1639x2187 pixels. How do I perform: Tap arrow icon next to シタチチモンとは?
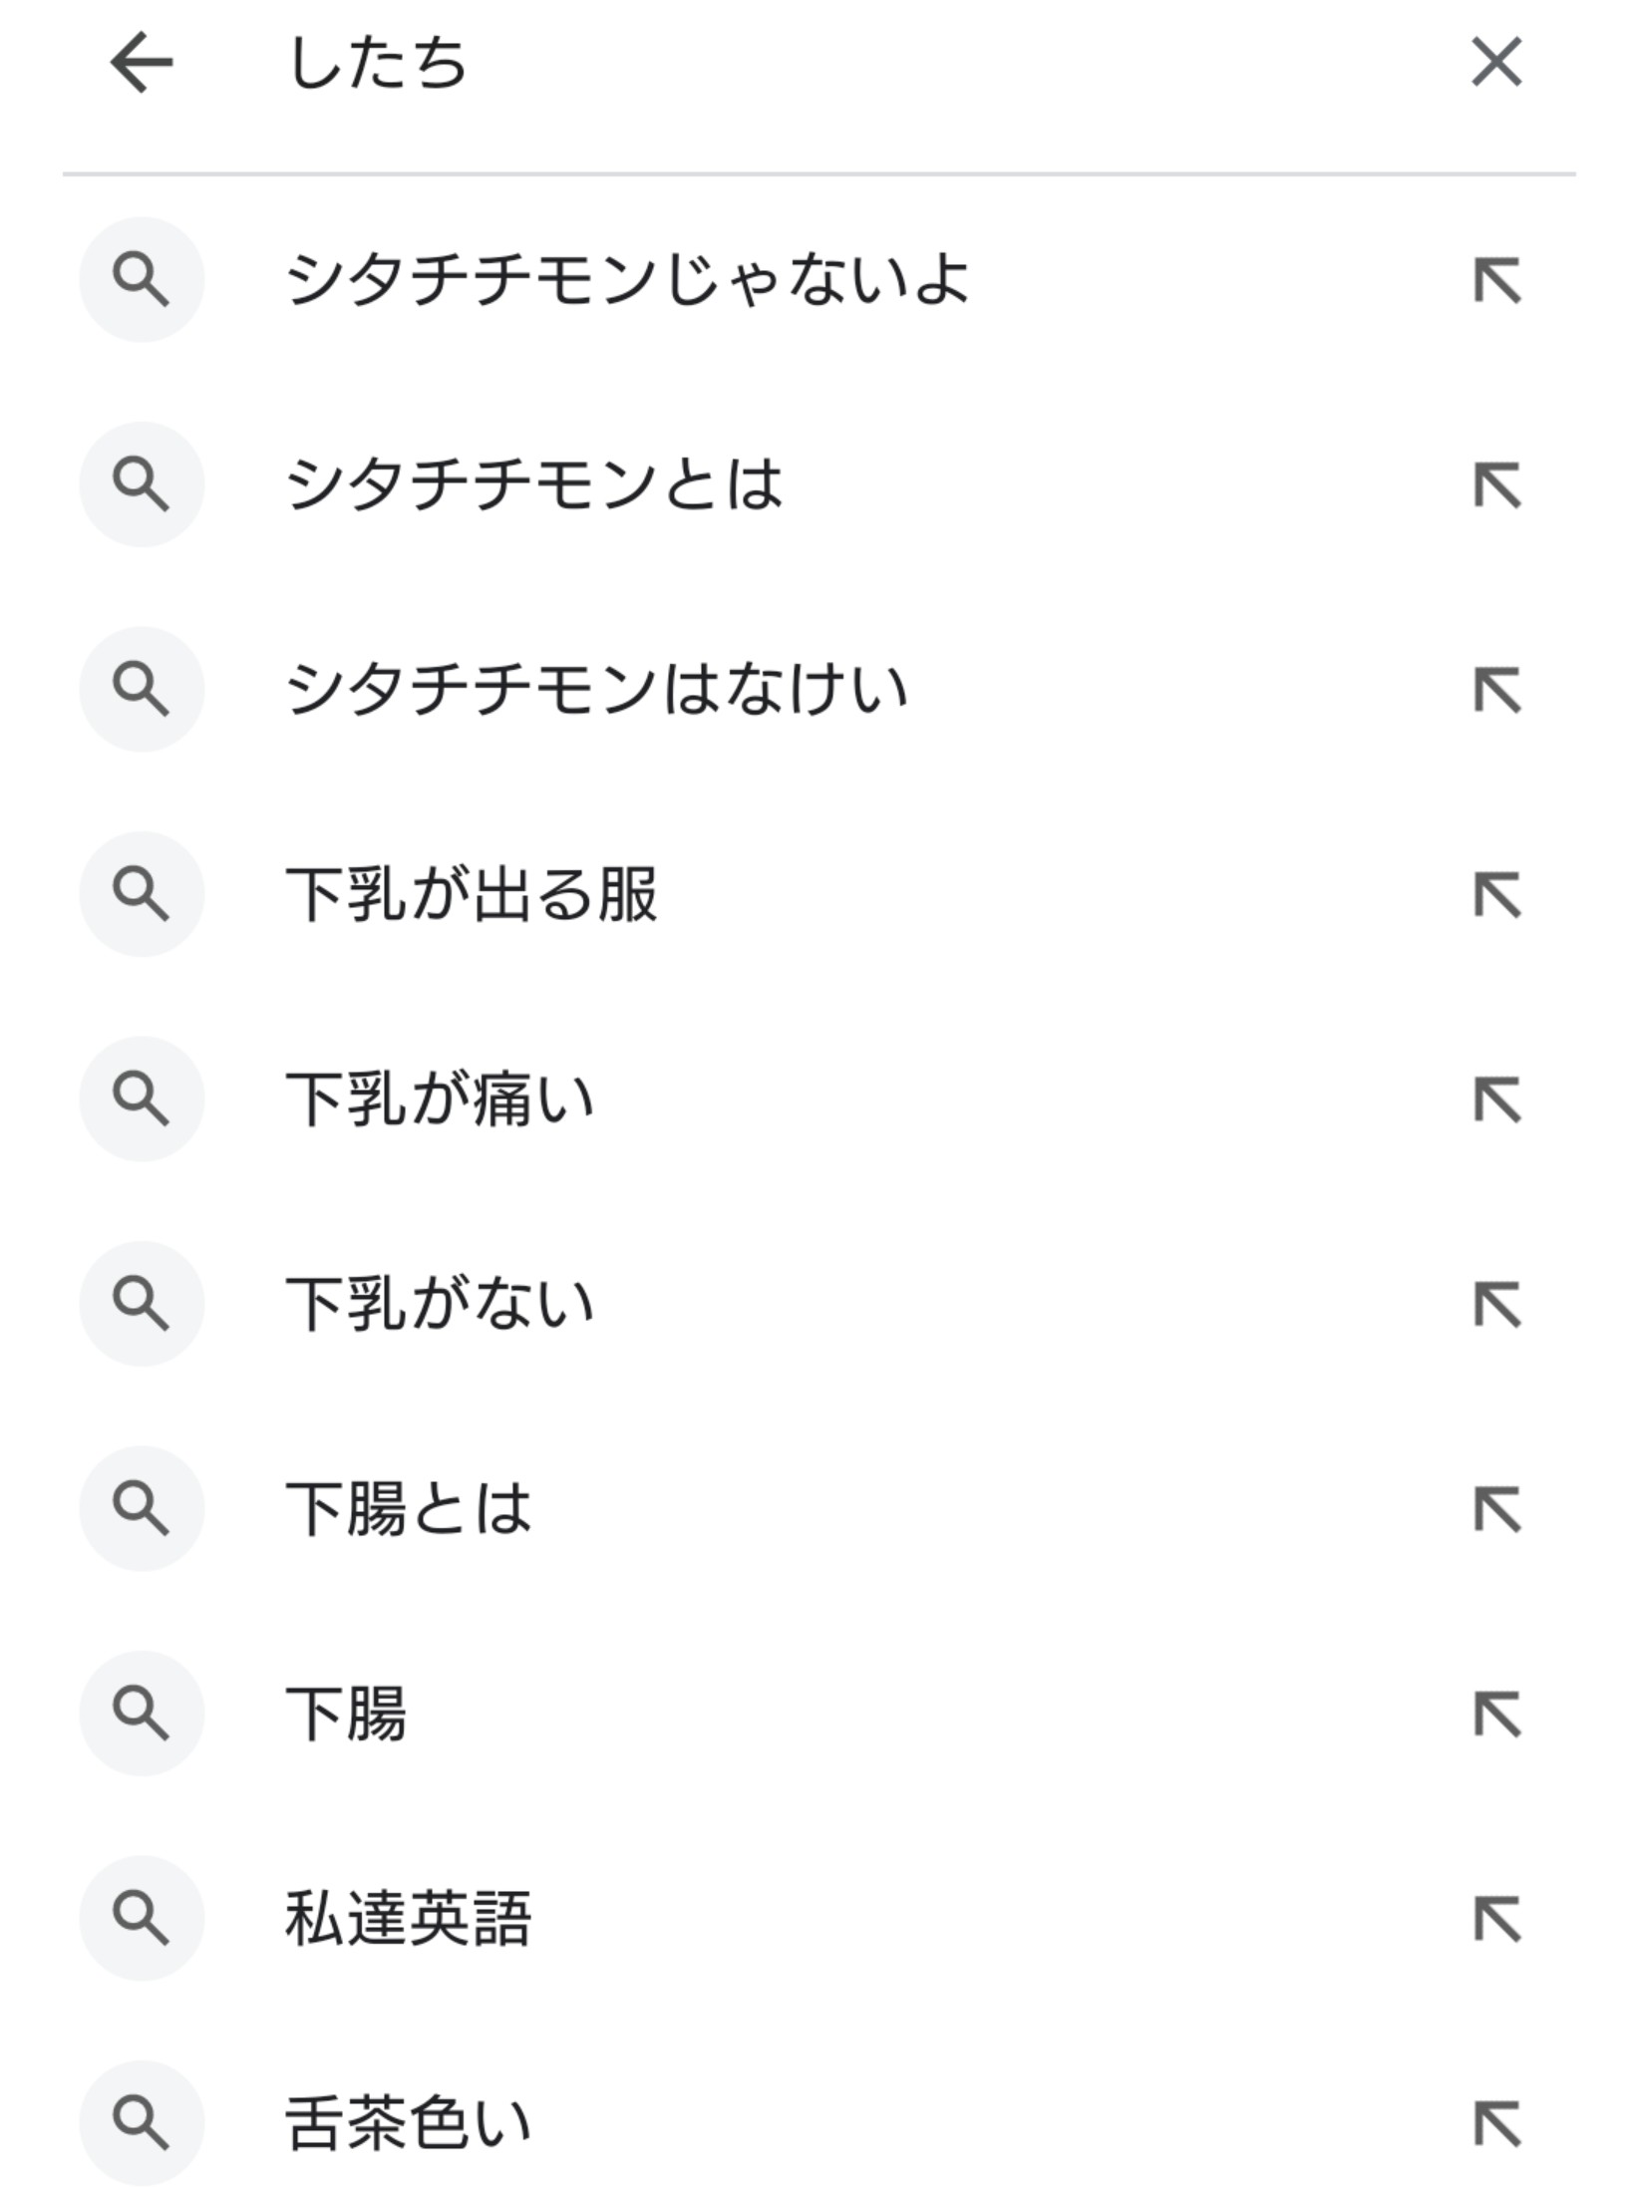point(1496,485)
